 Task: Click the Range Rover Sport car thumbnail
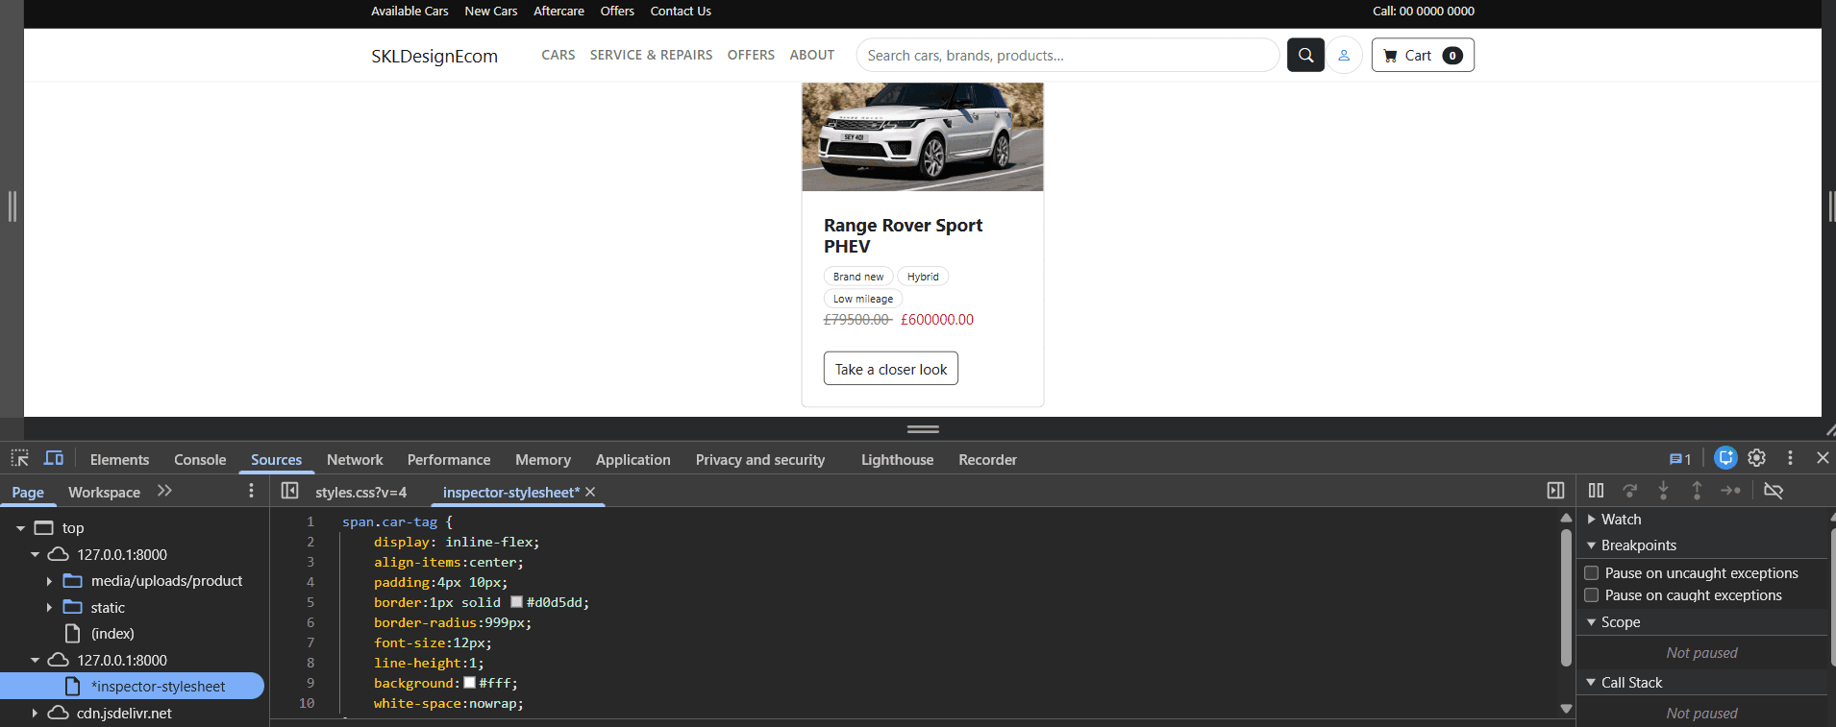pos(922,136)
